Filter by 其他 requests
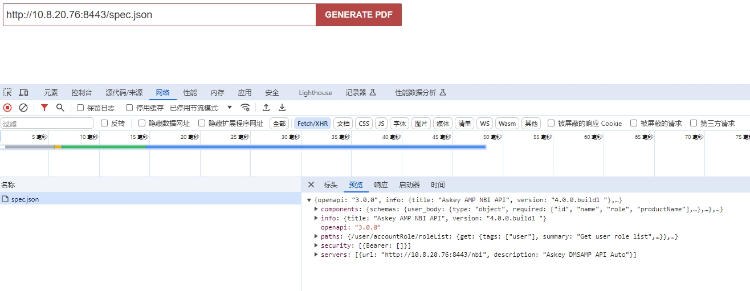750x291 pixels. [x=531, y=123]
